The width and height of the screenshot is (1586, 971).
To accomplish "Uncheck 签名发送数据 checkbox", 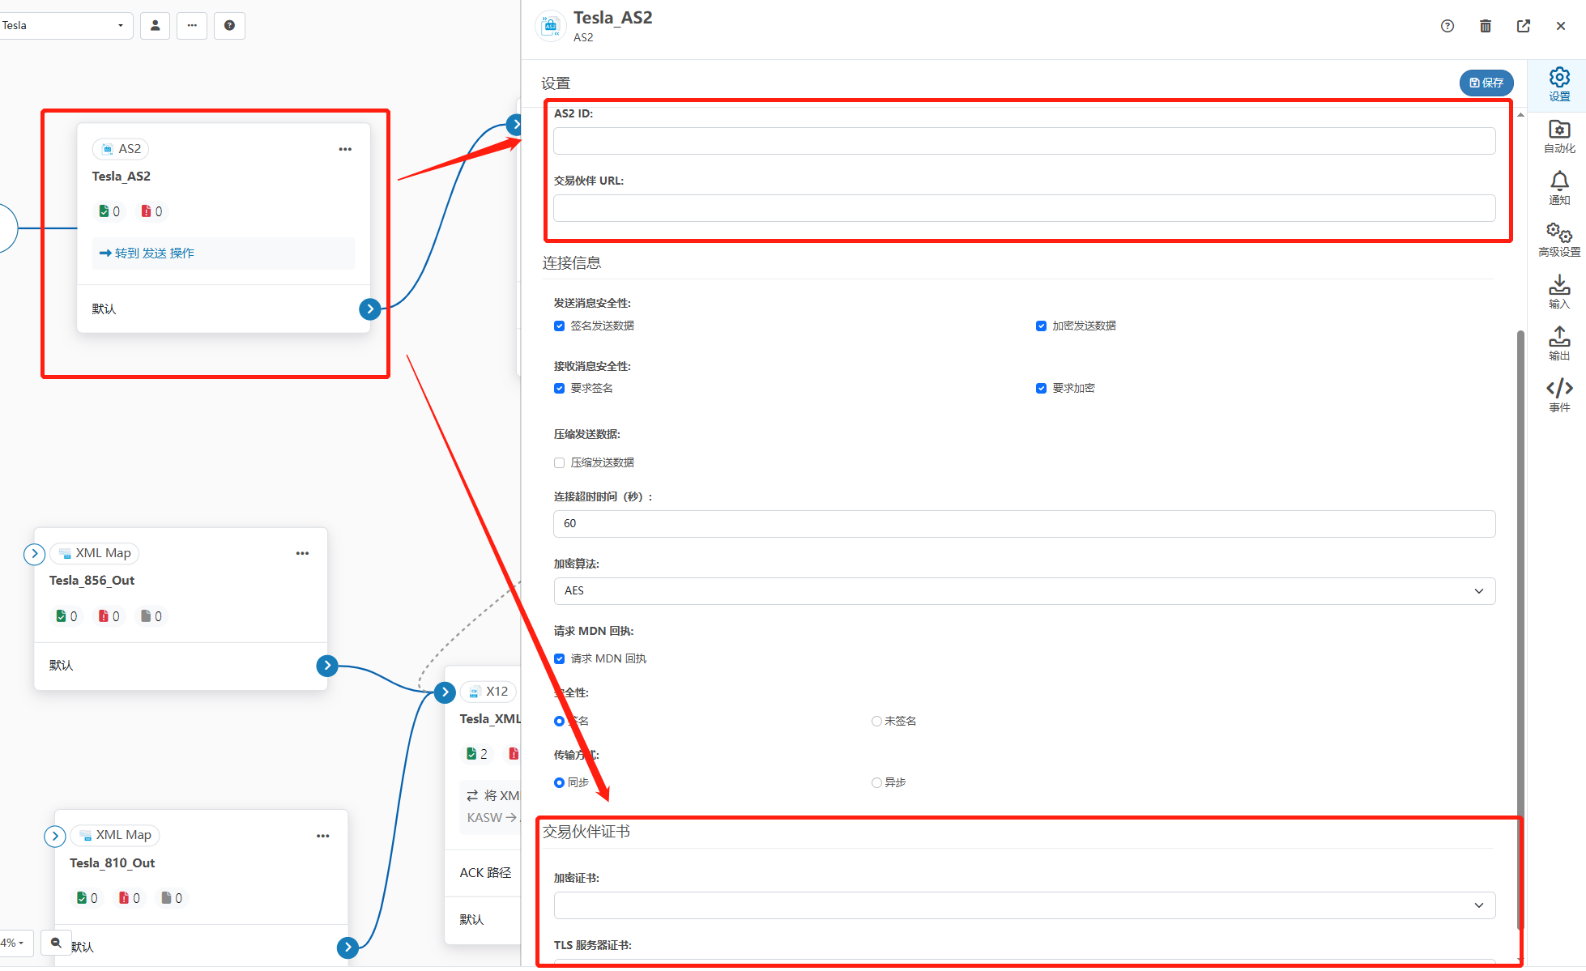I will pyautogui.click(x=559, y=326).
